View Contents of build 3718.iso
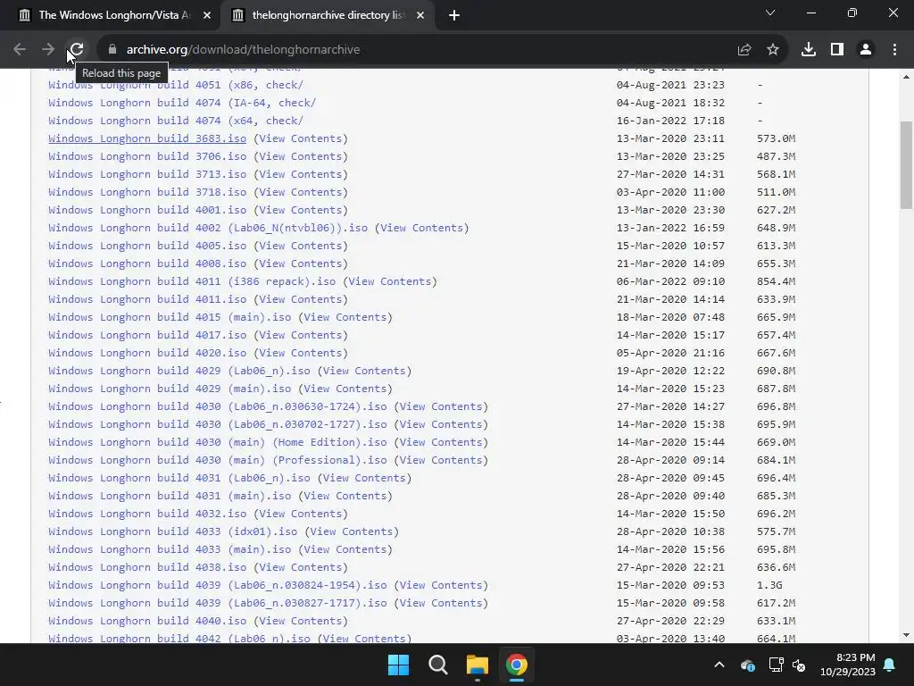The height and width of the screenshot is (686, 914). [x=300, y=193]
